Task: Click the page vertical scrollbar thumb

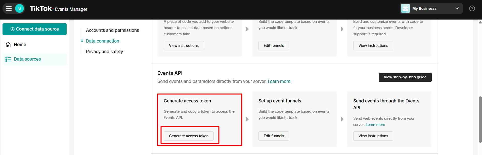Action: click(480, 119)
